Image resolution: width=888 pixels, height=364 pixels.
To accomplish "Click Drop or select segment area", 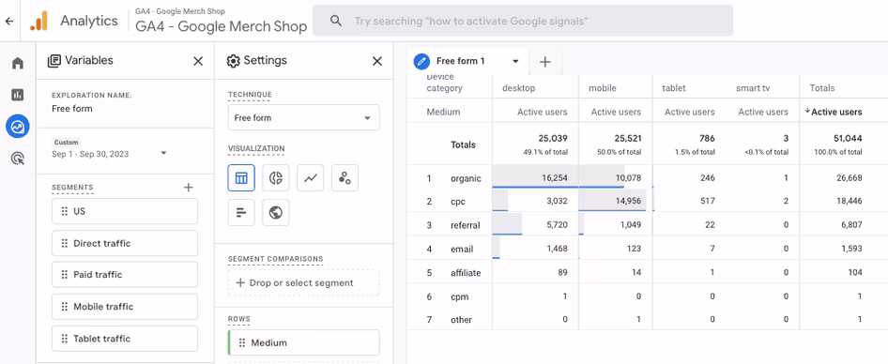I will point(303,282).
